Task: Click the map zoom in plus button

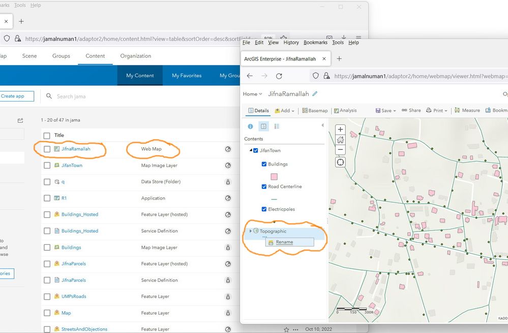Action: [x=341, y=129]
